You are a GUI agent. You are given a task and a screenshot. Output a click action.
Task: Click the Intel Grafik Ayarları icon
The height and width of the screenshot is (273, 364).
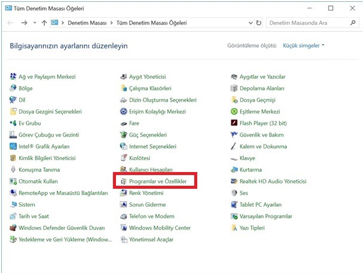pos(13,146)
